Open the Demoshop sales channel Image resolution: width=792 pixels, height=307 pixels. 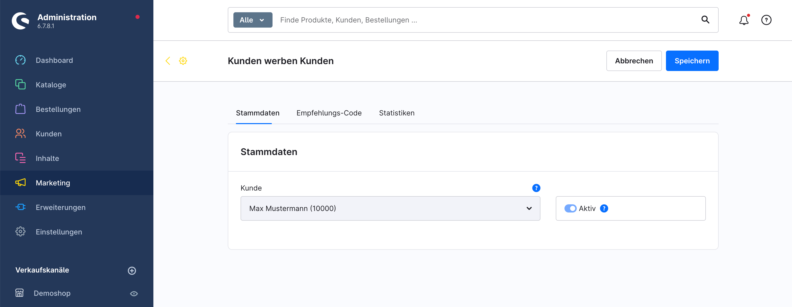tap(52, 293)
